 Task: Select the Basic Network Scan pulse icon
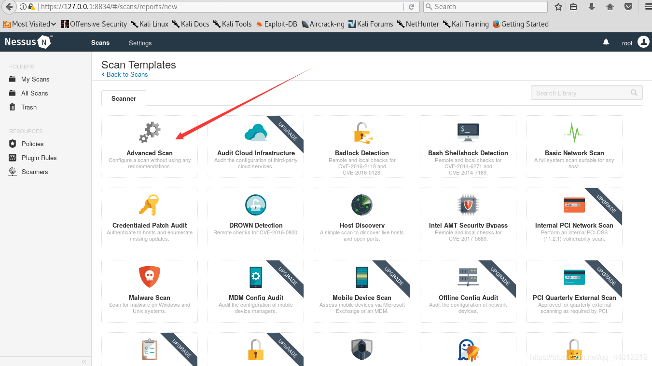574,133
